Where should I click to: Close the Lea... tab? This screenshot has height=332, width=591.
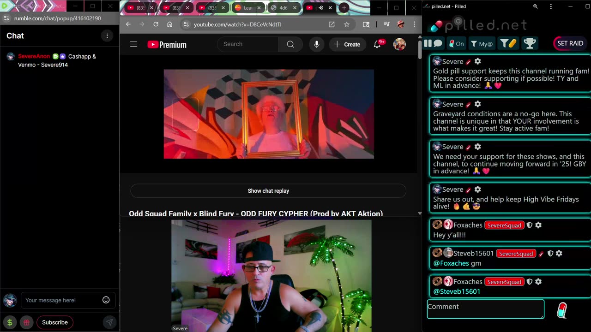[259, 8]
